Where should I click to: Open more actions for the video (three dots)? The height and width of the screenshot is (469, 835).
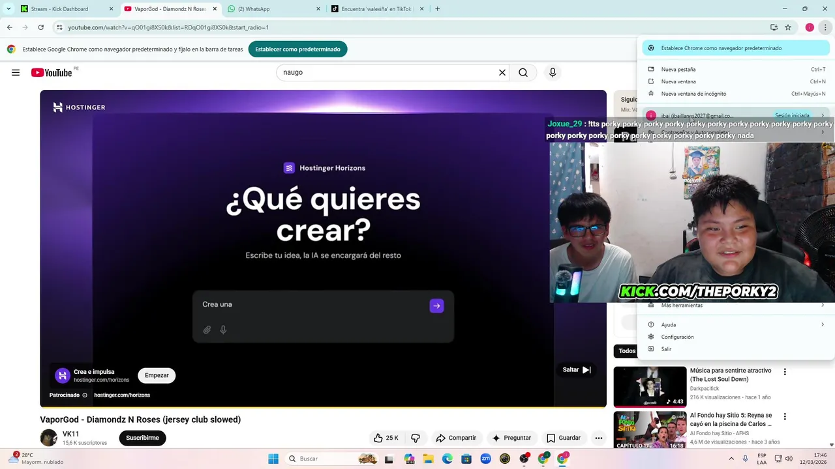click(599, 438)
